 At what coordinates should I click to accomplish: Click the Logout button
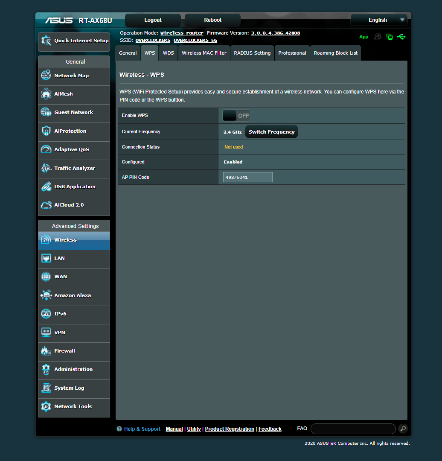point(153,20)
